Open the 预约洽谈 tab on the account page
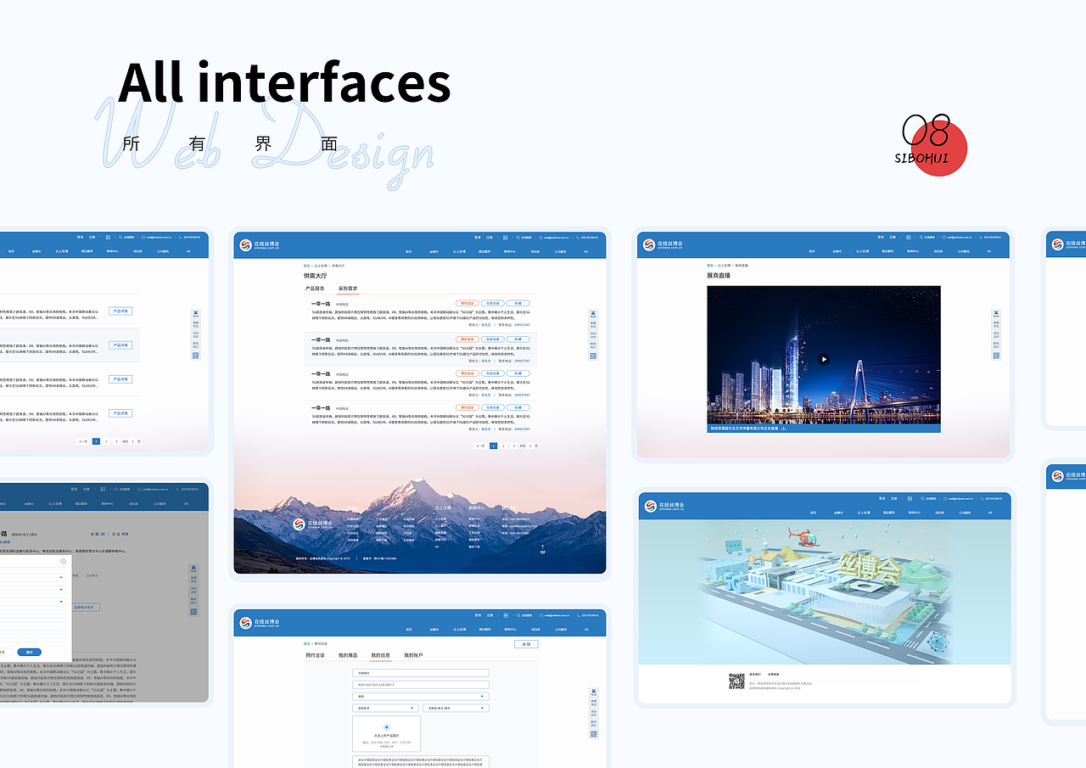This screenshot has width=1086, height=768. 315,655
